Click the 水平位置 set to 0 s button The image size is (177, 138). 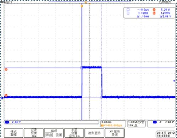click(74, 133)
